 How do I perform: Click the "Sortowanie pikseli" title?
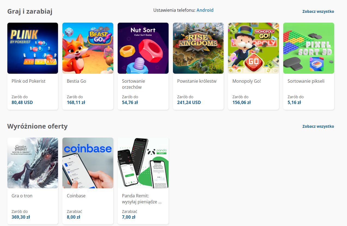(x=306, y=81)
